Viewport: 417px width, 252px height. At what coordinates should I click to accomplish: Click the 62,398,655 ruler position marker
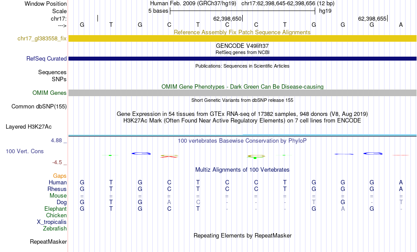click(372, 18)
